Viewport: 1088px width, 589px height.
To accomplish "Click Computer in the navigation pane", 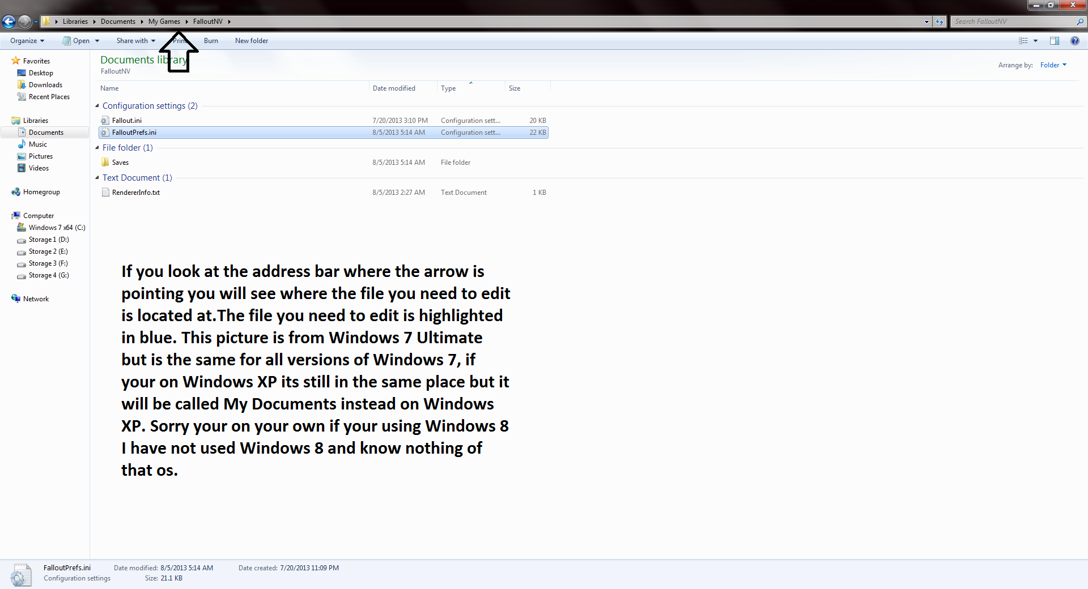I will (x=39, y=216).
